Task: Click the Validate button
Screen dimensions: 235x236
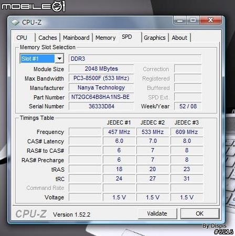Action: pos(157,213)
